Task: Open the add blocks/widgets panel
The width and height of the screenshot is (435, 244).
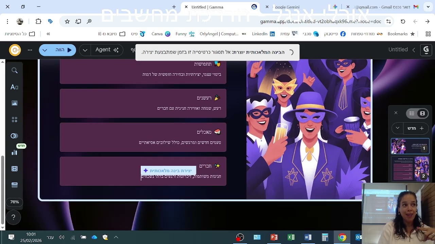Action: pyautogui.click(x=14, y=120)
